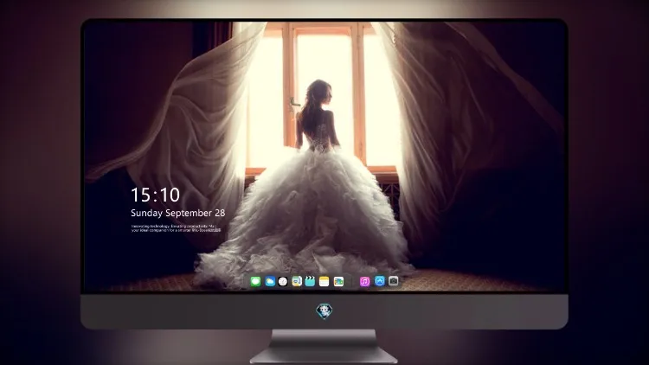
Task: Open the blue App Store icon in the dock
Action: pyautogui.click(x=380, y=281)
